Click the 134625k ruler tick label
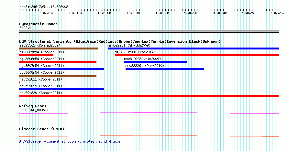This screenshot has height=151, width=288. pyautogui.click(x=249, y=13)
